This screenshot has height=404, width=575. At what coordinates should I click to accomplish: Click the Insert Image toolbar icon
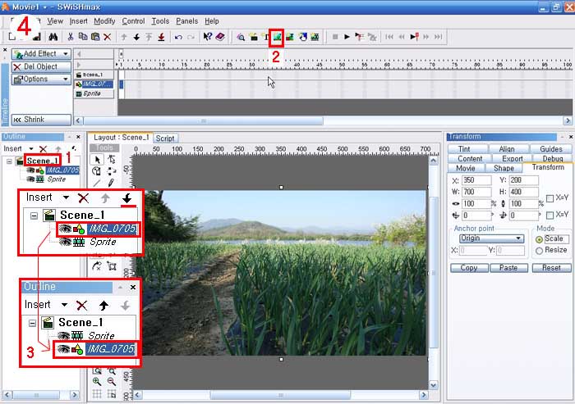click(277, 37)
